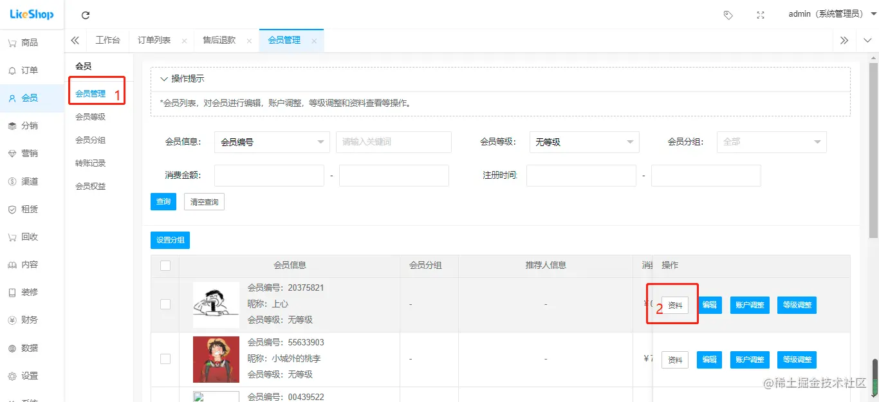Click 账户调整 for 小城外的桃李
Image resolution: width=879 pixels, height=402 pixels.
coord(750,360)
